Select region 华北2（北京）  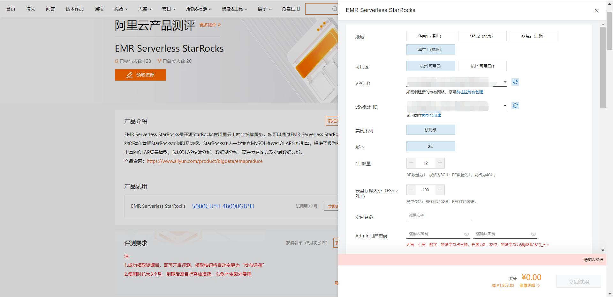(482, 36)
